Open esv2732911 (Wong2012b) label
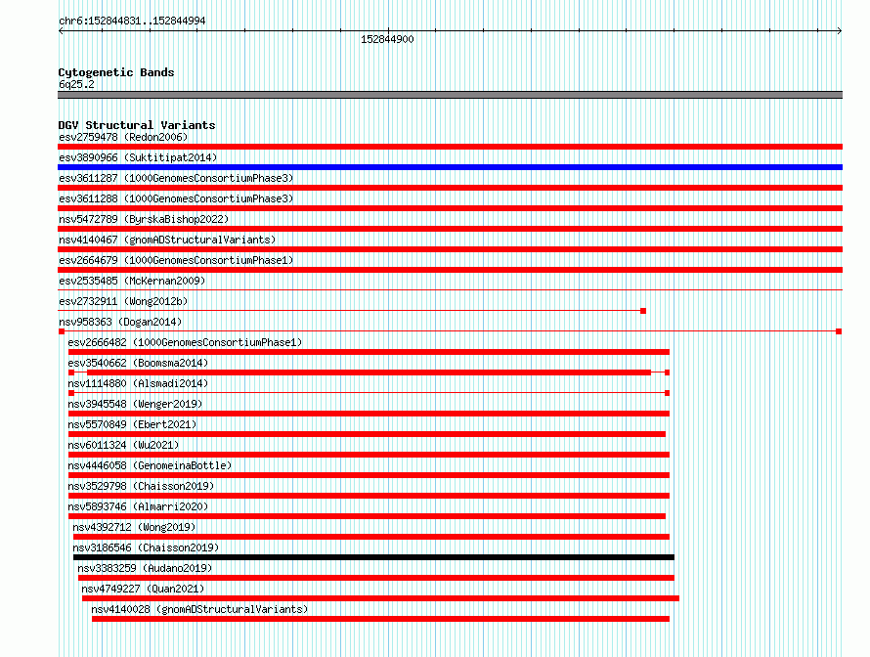This screenshot has width=870, height=657. pos(123,301)
